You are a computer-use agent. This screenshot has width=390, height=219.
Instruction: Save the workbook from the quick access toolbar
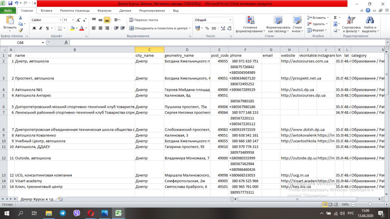pyautogui.click(x=10, y=4)
